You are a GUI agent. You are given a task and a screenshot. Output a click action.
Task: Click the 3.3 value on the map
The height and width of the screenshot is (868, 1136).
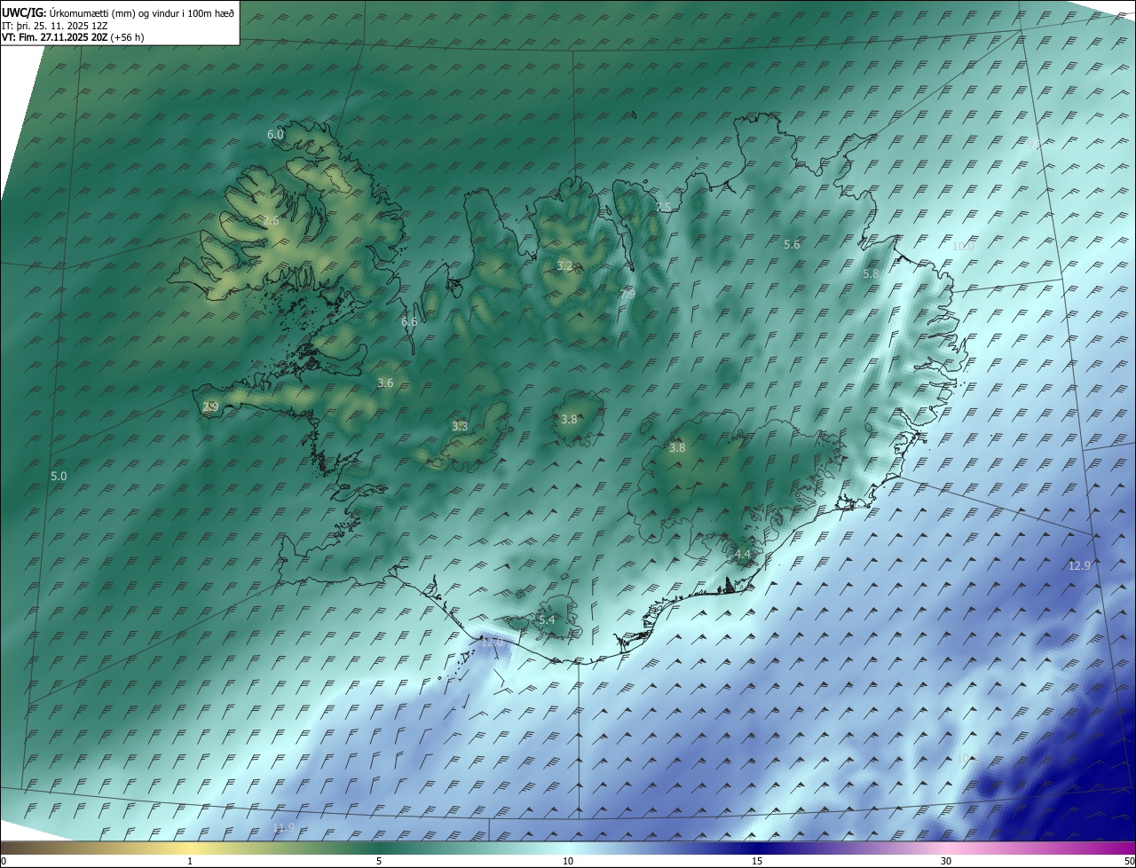460,426
